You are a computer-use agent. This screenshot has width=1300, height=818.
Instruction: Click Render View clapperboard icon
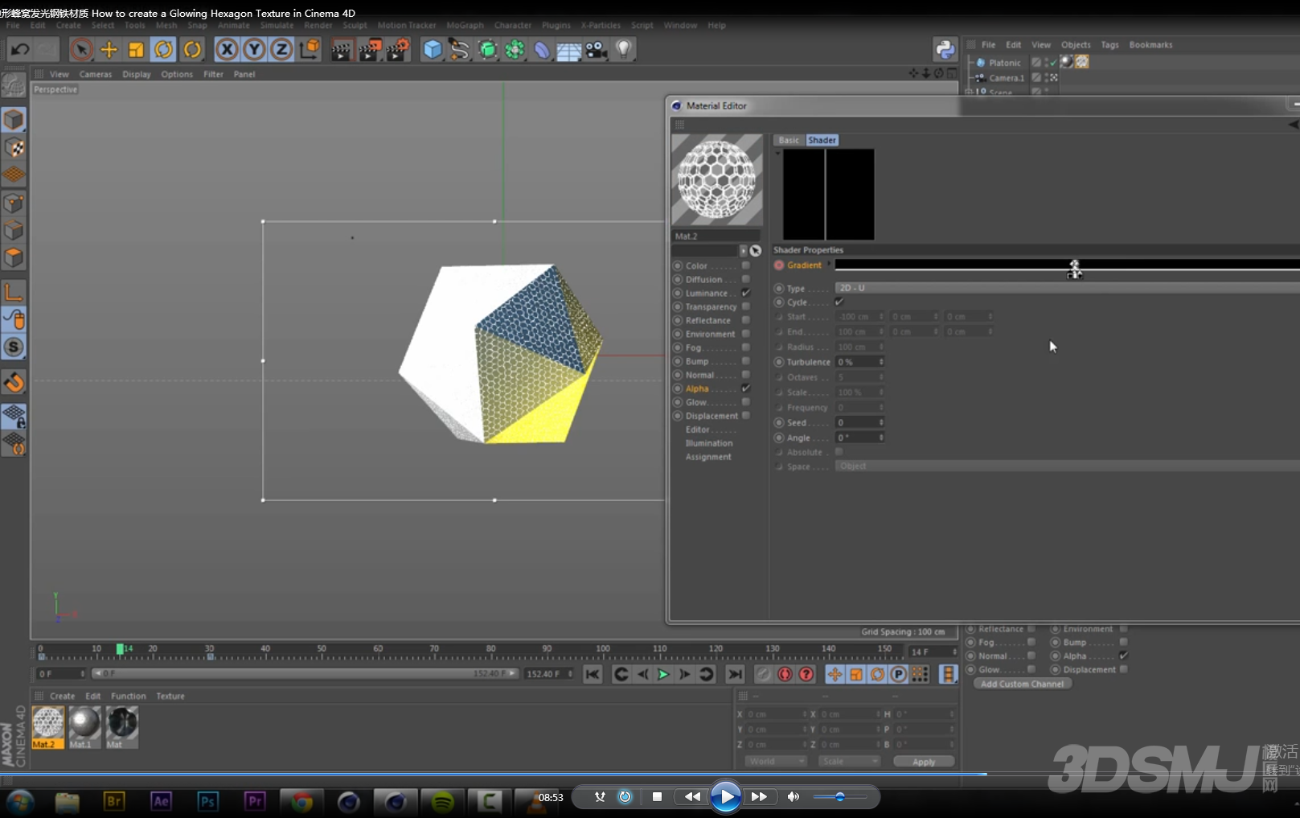tap(342, 50)
